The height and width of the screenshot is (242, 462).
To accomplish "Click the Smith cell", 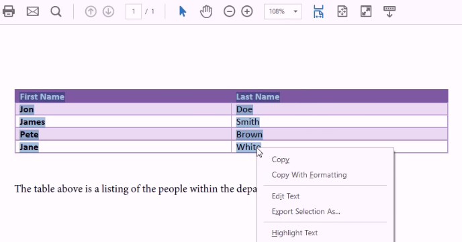I will tap(339, 122).
